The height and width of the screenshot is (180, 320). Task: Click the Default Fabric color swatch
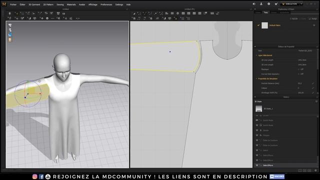coord(264,25)
